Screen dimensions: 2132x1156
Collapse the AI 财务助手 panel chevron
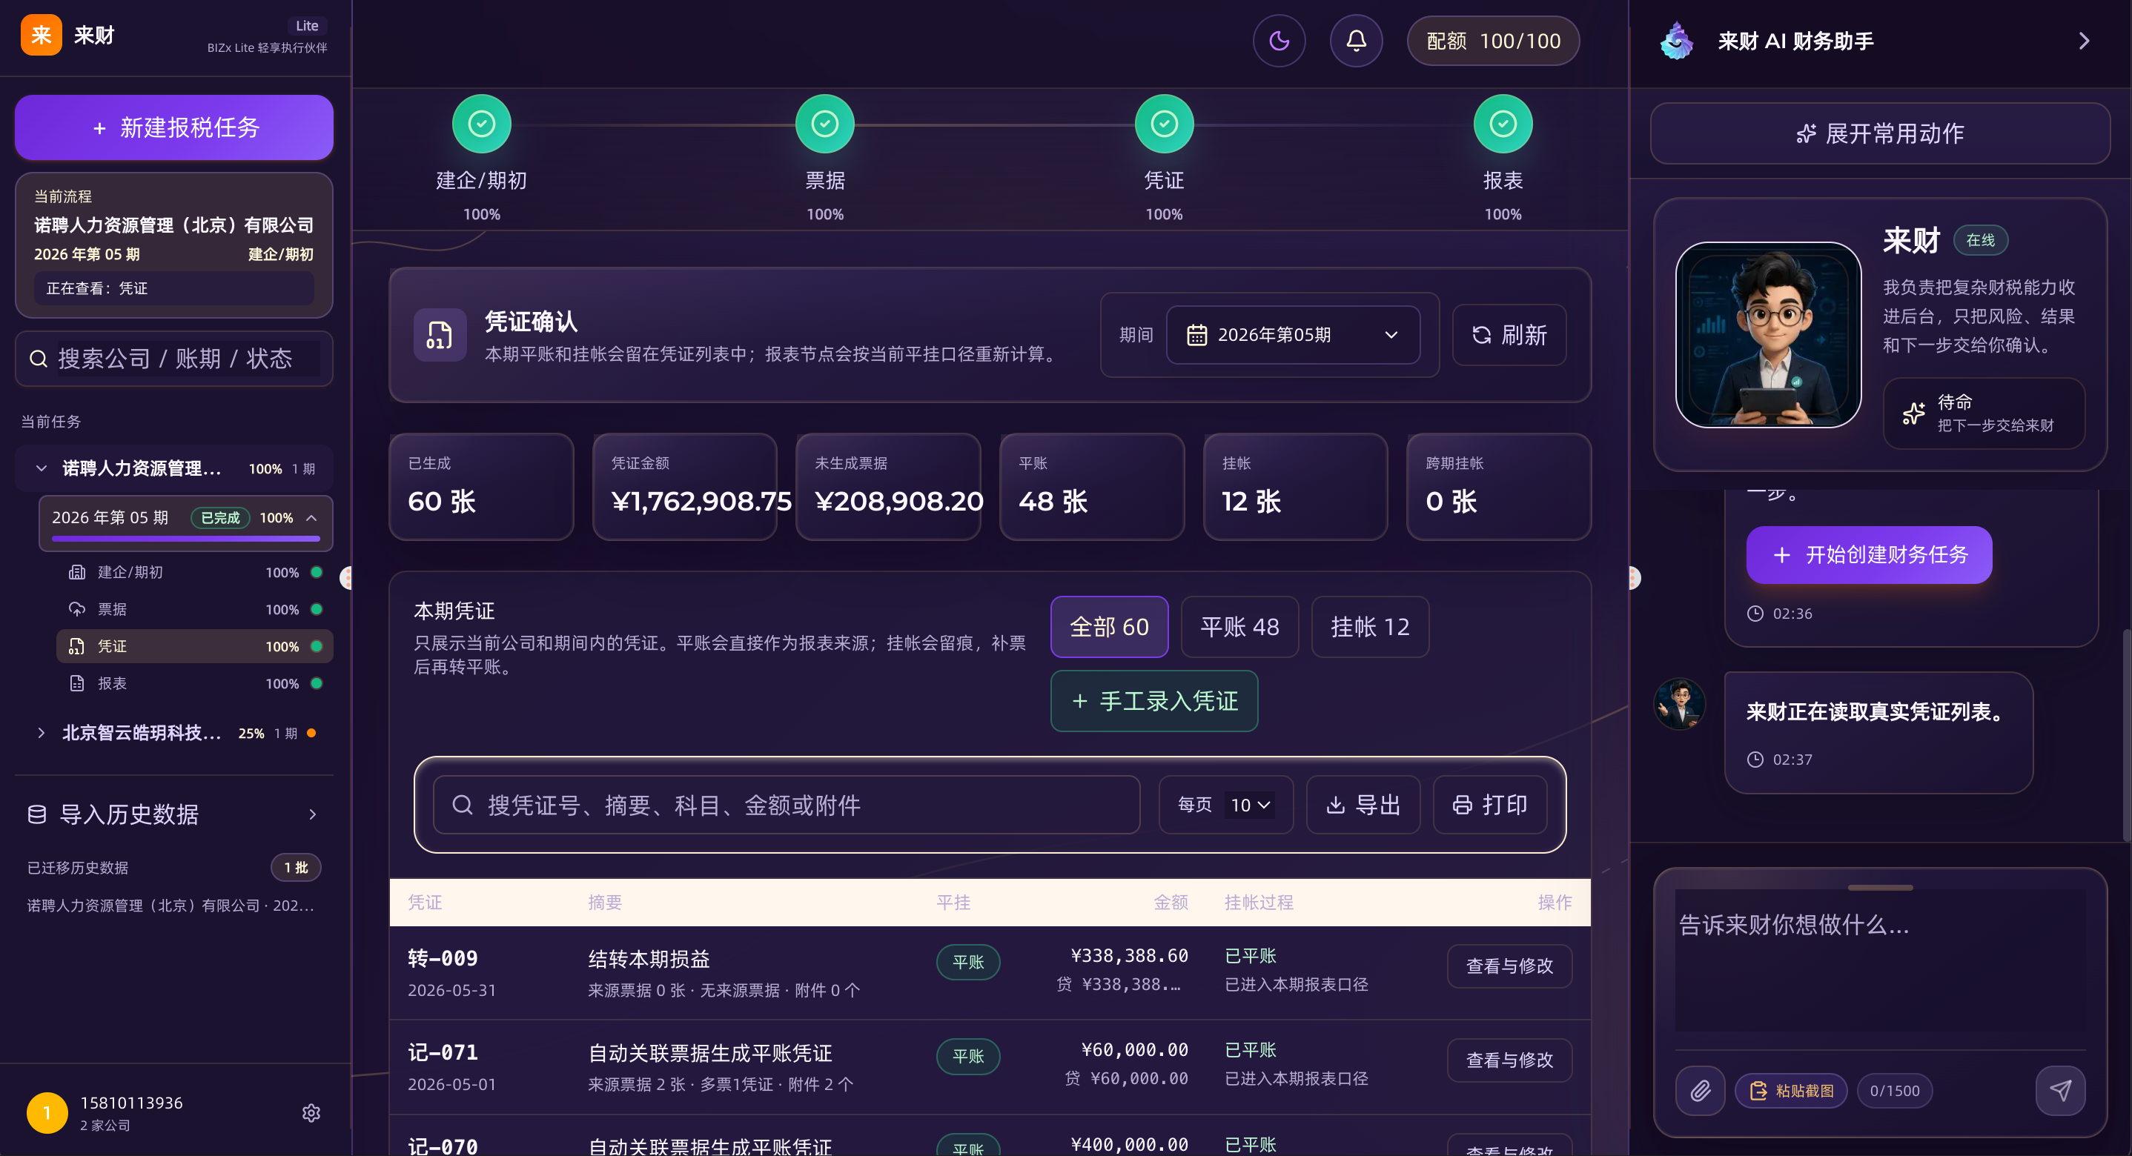2084,41
